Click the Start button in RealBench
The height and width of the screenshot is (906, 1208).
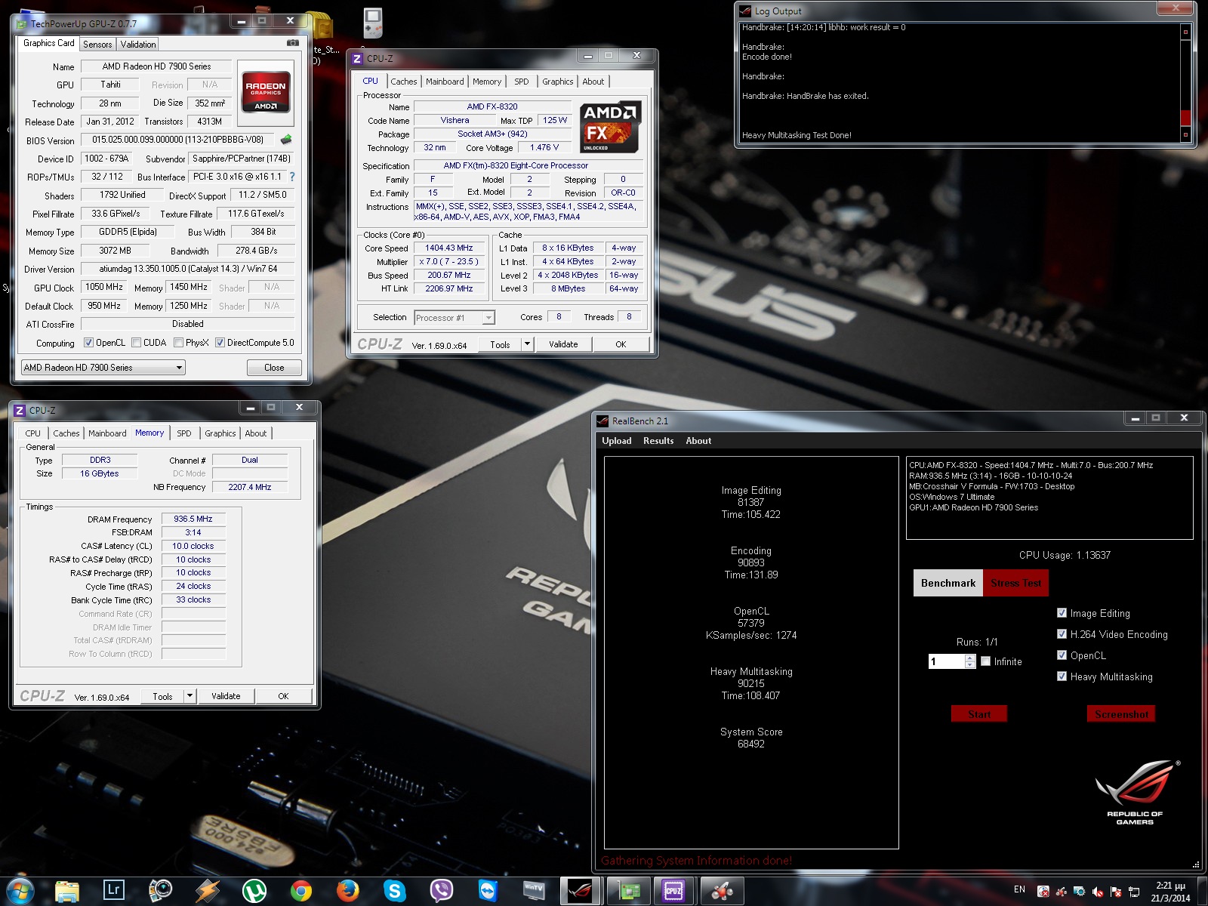pos(979,714)
